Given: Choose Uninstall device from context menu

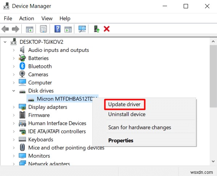Looking at the screenshot, I should [x=127, y=114].
